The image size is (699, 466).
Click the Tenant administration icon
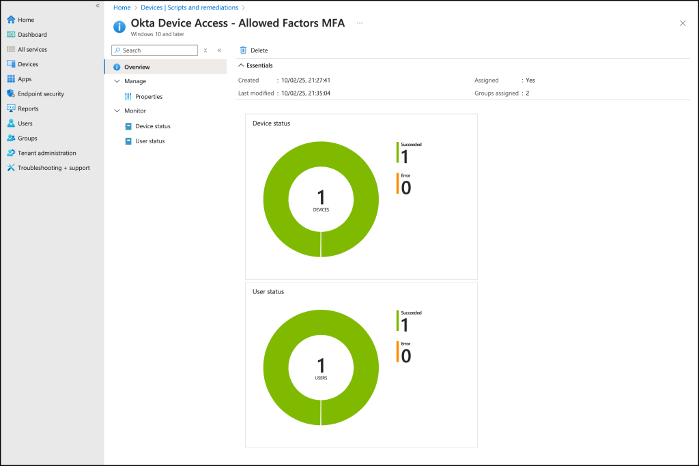pos(11,153)
